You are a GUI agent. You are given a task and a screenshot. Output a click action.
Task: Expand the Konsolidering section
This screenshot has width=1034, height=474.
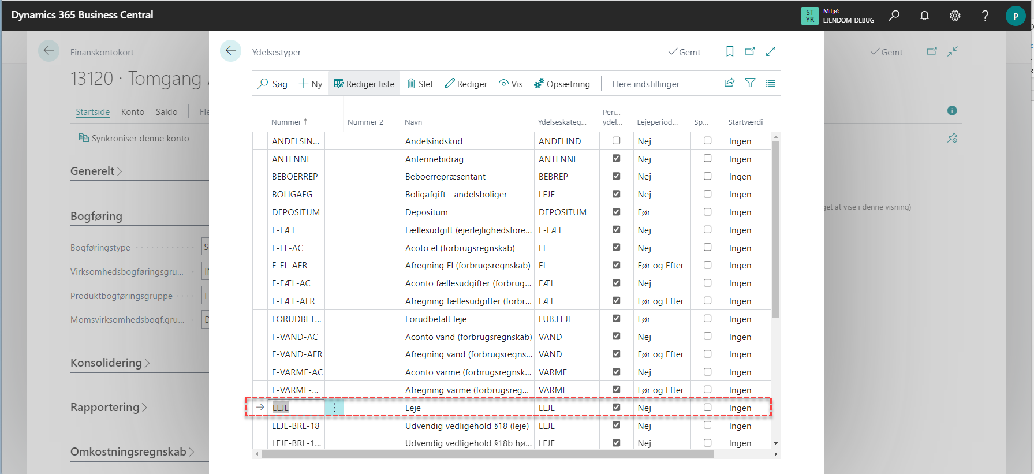click(110, 363)
